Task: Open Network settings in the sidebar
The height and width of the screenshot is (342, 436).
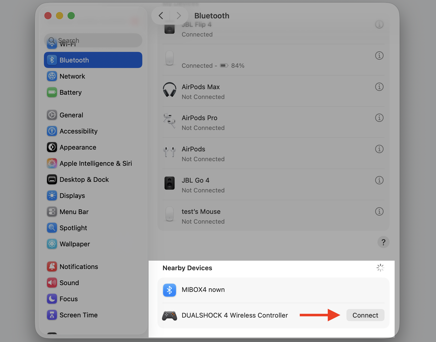Action: [x=93, y=76]
